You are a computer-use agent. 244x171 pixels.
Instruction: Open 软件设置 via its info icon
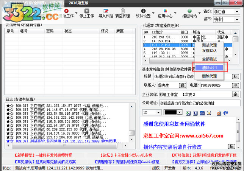click(x=143, y=11)
